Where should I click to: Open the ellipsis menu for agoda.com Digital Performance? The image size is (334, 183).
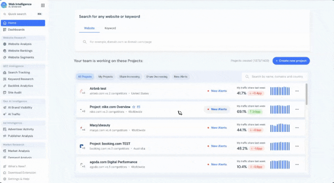[297, 164]
